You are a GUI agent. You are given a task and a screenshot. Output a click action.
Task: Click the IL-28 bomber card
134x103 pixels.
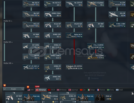point(117,14)
